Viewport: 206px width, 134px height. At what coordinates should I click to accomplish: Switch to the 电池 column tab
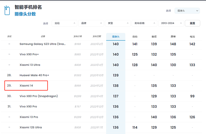pyautogui.click(x=192, y=37)
